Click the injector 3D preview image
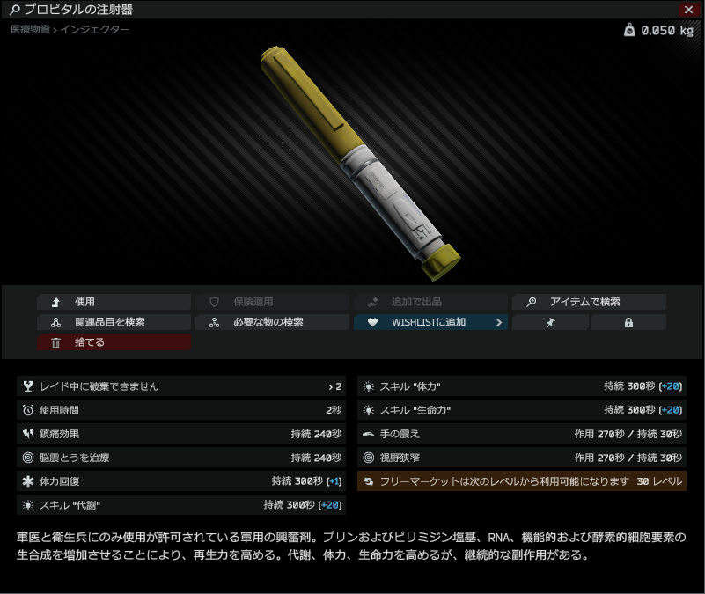Viewport: 705px width, 594px height. 361,164
